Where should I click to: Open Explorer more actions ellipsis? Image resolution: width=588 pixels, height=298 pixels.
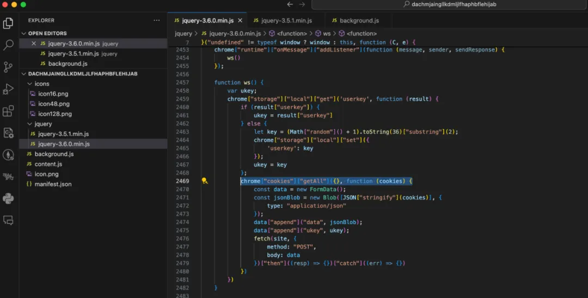[157, 20]
